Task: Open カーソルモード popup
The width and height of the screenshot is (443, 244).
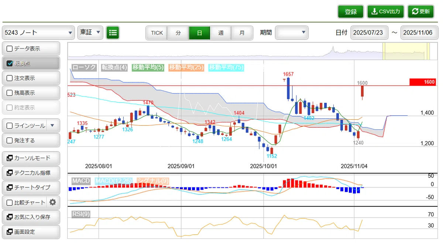Action: click(x=31, y=158)
